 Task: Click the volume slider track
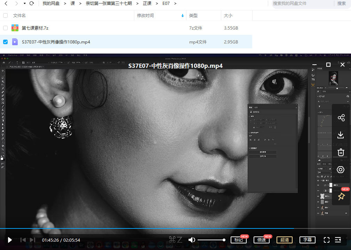(210, 240)
